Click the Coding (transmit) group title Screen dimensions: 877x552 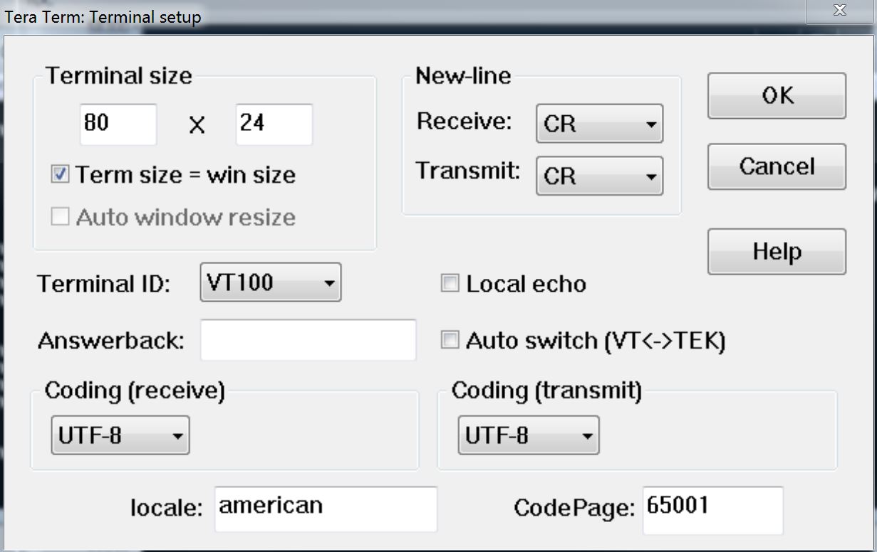546,391
